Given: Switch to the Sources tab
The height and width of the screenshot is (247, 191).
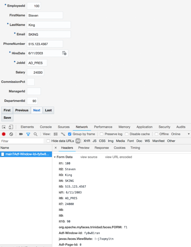Looking at the screenshot, I should pos(64,127).
